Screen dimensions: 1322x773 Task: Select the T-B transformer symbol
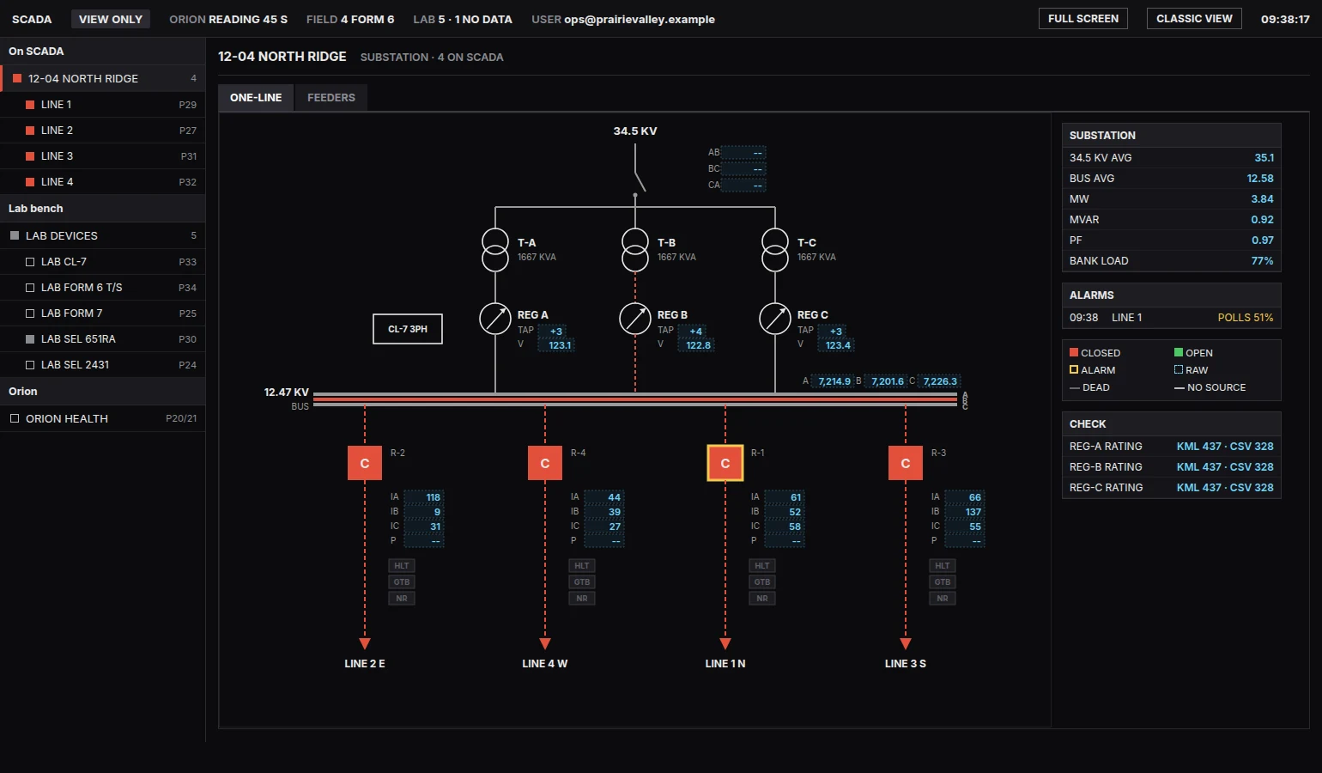tap(635, 250)
